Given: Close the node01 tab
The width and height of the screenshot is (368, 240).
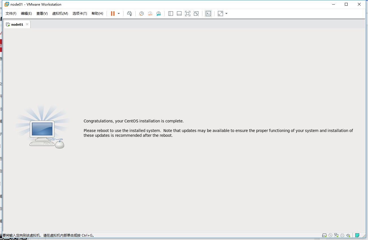Looking at the screenshot, I should (x=27, y=24).
